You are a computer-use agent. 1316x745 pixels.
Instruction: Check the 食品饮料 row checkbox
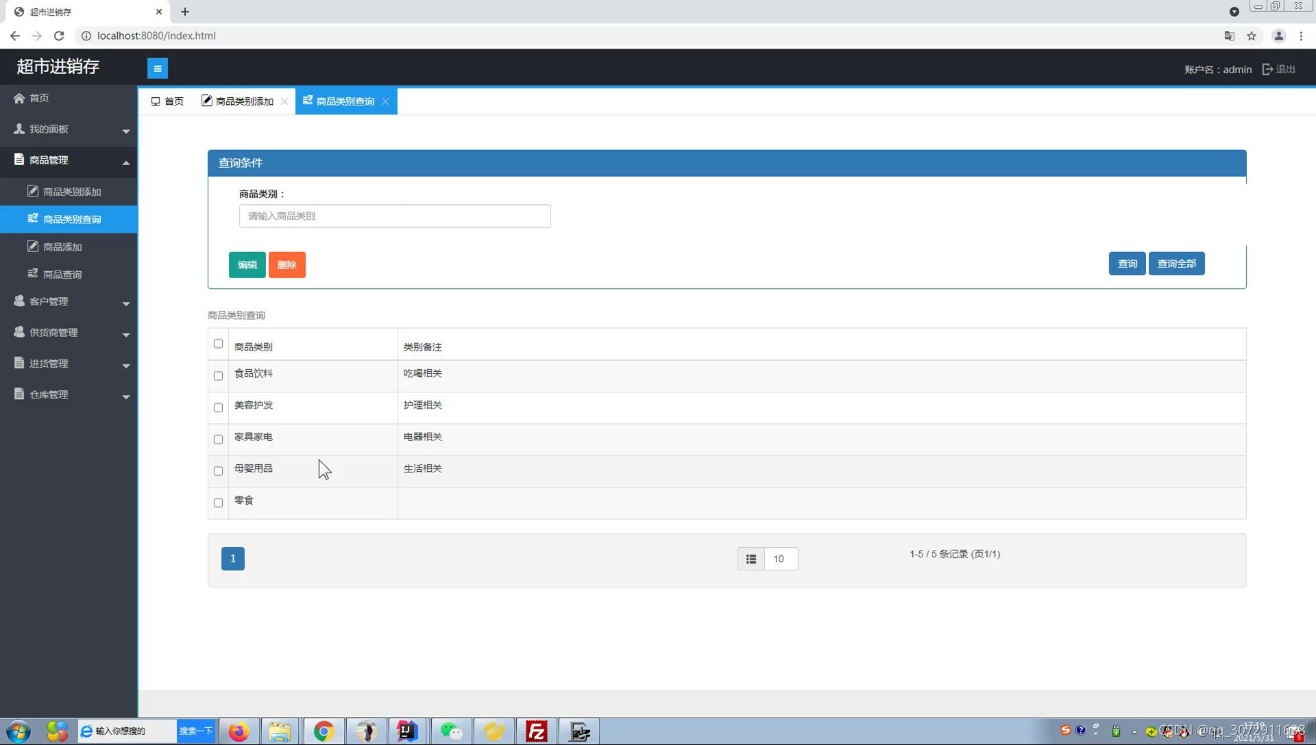click(218, 376)
